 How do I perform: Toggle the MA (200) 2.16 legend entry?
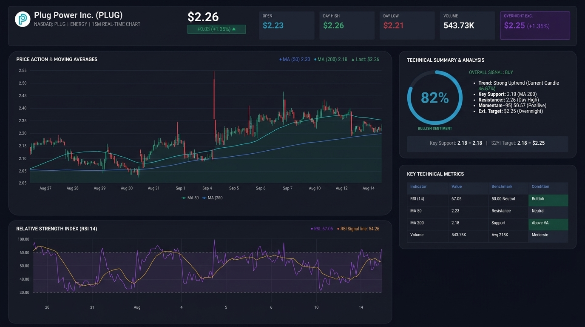pos(330,60)
